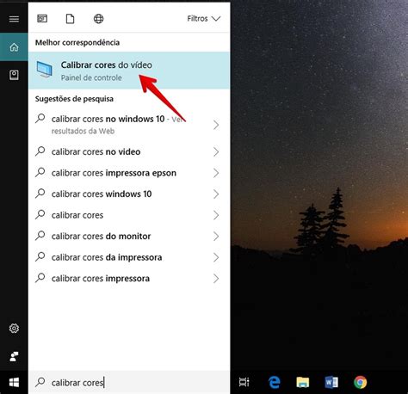Expand arrow for last calibrar cores impressora

[216, 279]
